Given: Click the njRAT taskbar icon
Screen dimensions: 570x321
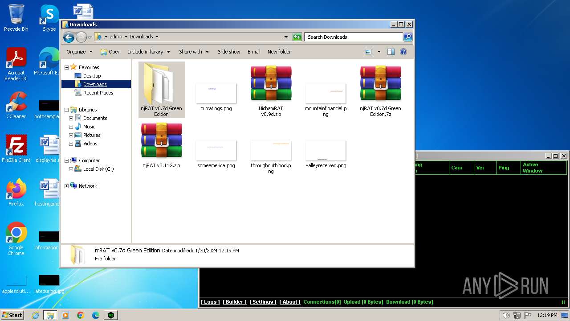Looking at the screenshot, I should tap(111, 315).
